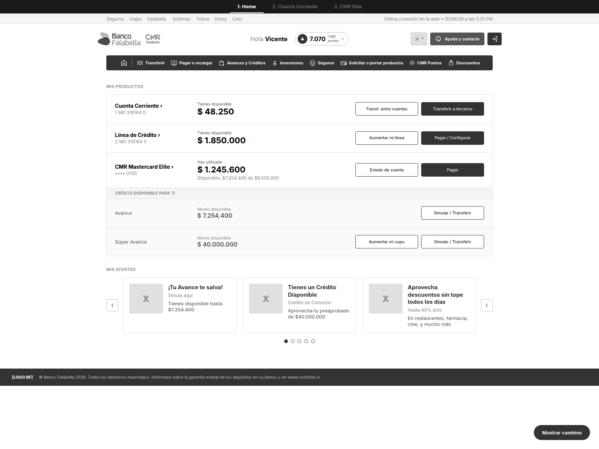Open Cuenta Corriente product details
599x449 pixels.
139,106
